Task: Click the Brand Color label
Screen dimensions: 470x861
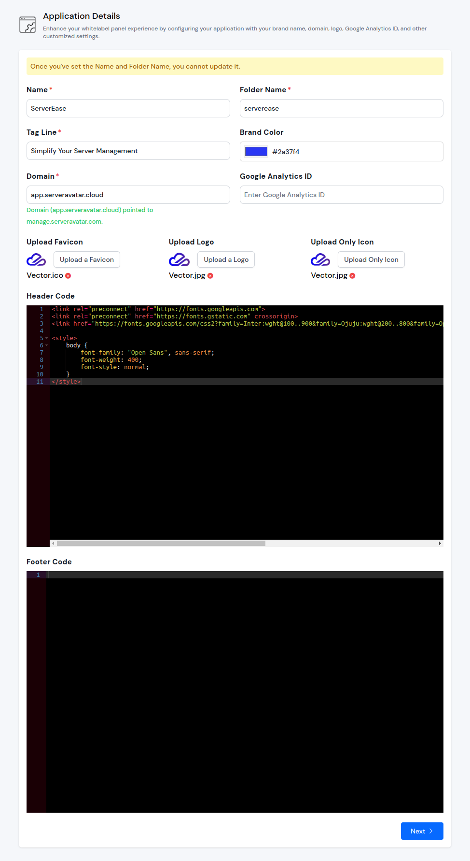Action: 262,132
